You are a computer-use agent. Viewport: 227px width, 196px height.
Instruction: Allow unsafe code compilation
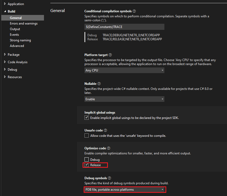point(87,135)
